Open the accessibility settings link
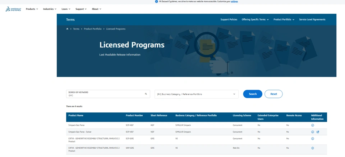 pos(234,1)
